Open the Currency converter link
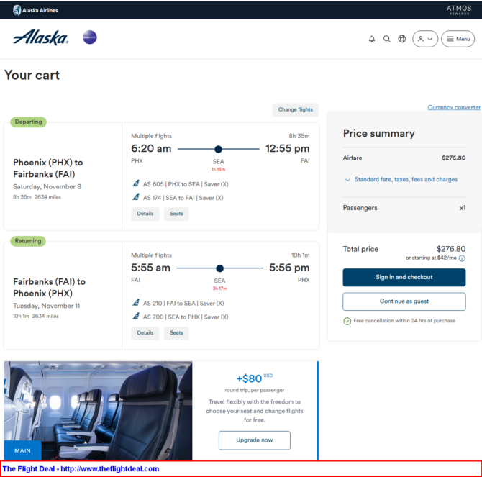Viewport: 482px width, 477px height. coord(454,107)
